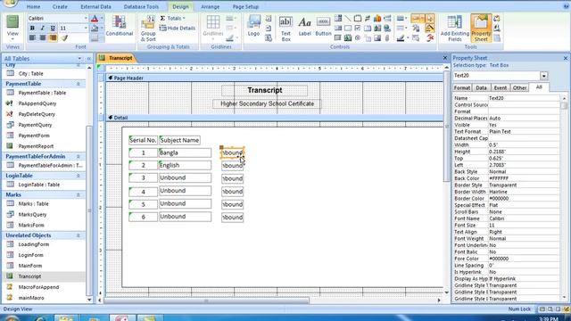Select the Combo Box control icon

tap(338, 18)
